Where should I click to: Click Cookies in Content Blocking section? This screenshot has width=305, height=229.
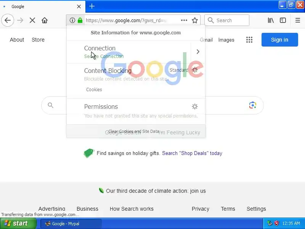[x=94, y=90]
